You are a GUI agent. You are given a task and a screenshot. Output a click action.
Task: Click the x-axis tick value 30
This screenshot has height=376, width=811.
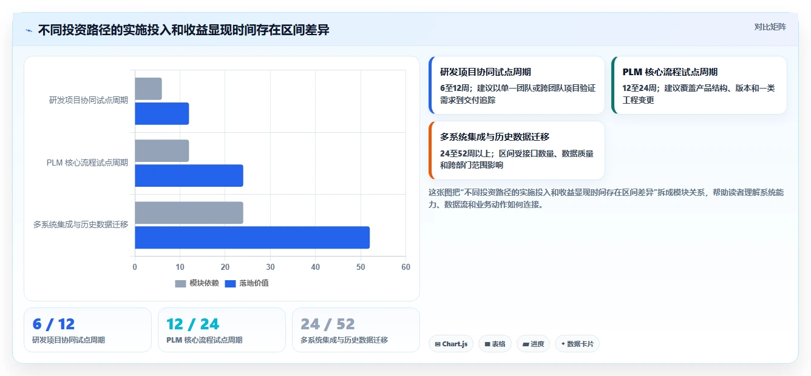270,267
